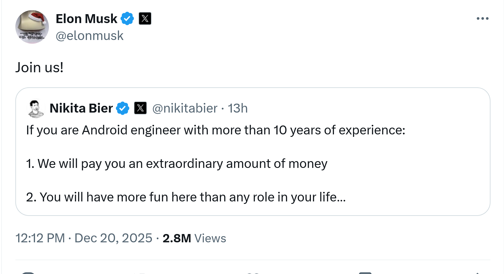This screenshot has width=504, height=274.
Task: Click the truncated "more fun here" line
Action: pyautogui.click(x=186, y=197)
